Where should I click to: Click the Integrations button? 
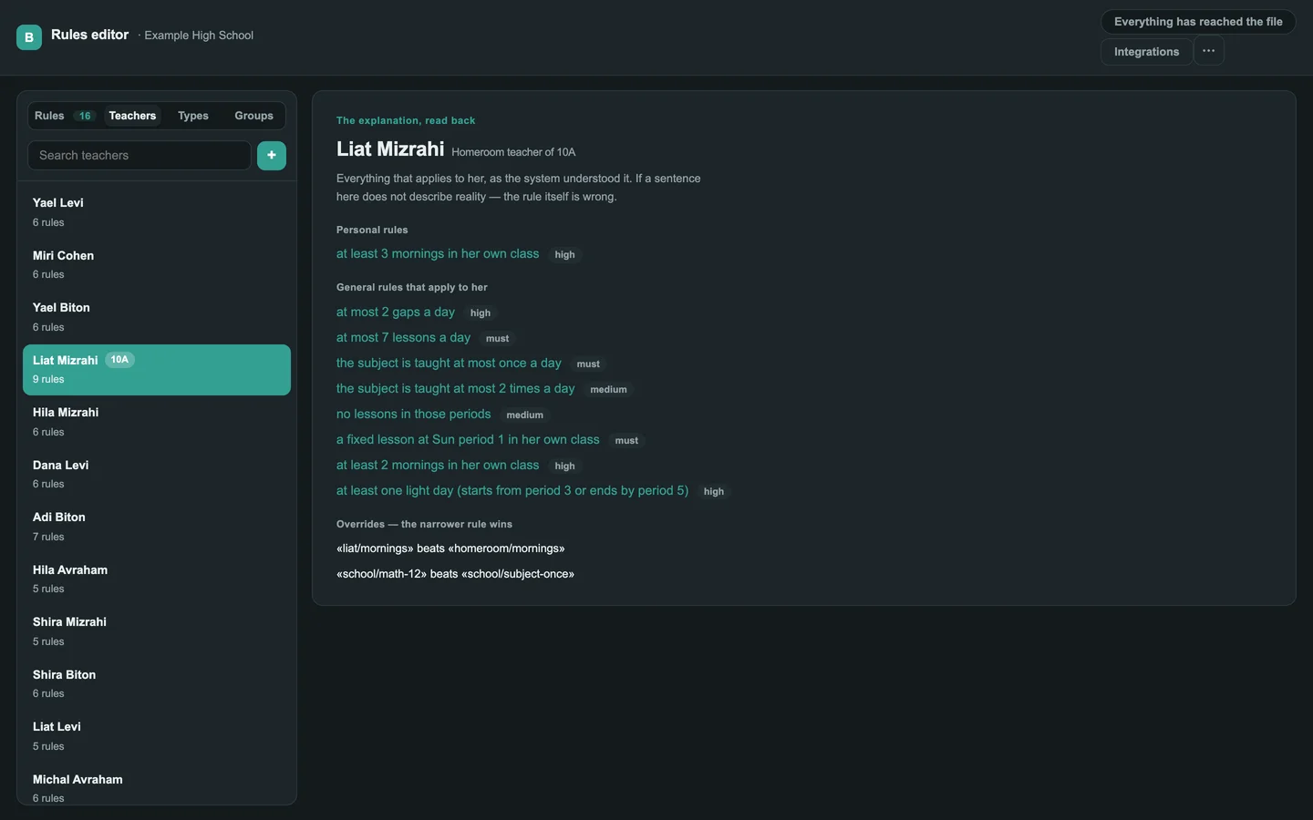(1146, 52)
